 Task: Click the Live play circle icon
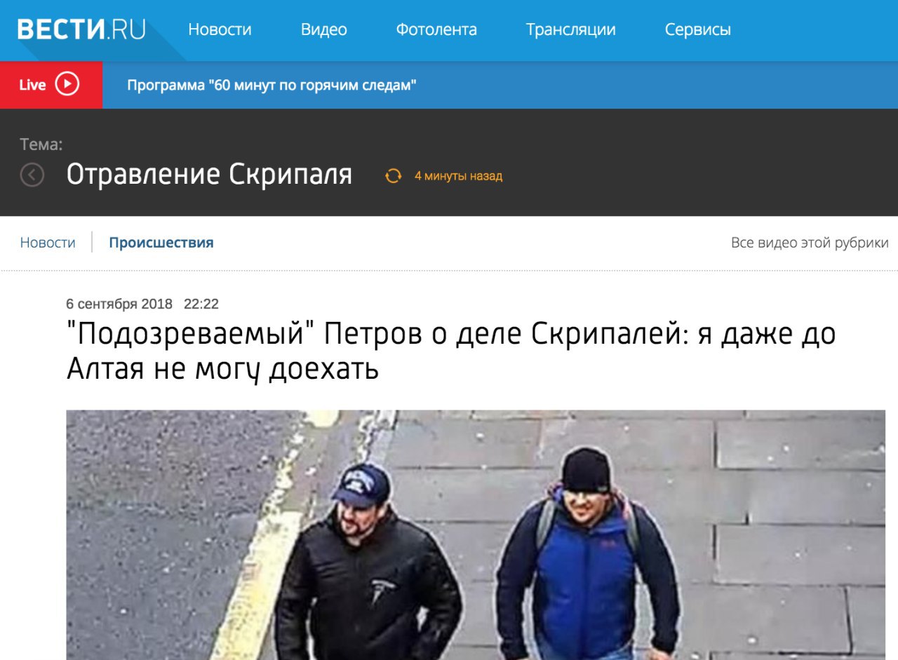pyautogui.click(x=67, y=84)
